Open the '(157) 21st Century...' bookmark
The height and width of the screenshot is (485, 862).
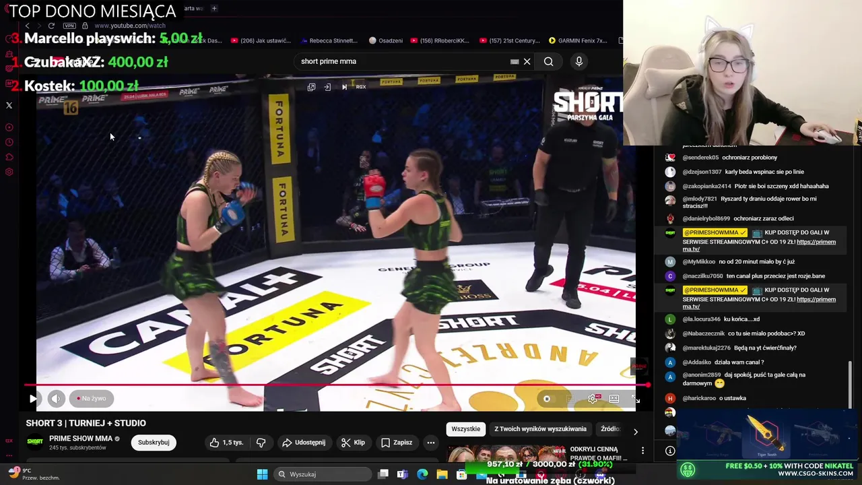pyautogui.click(x=510, y=40)
